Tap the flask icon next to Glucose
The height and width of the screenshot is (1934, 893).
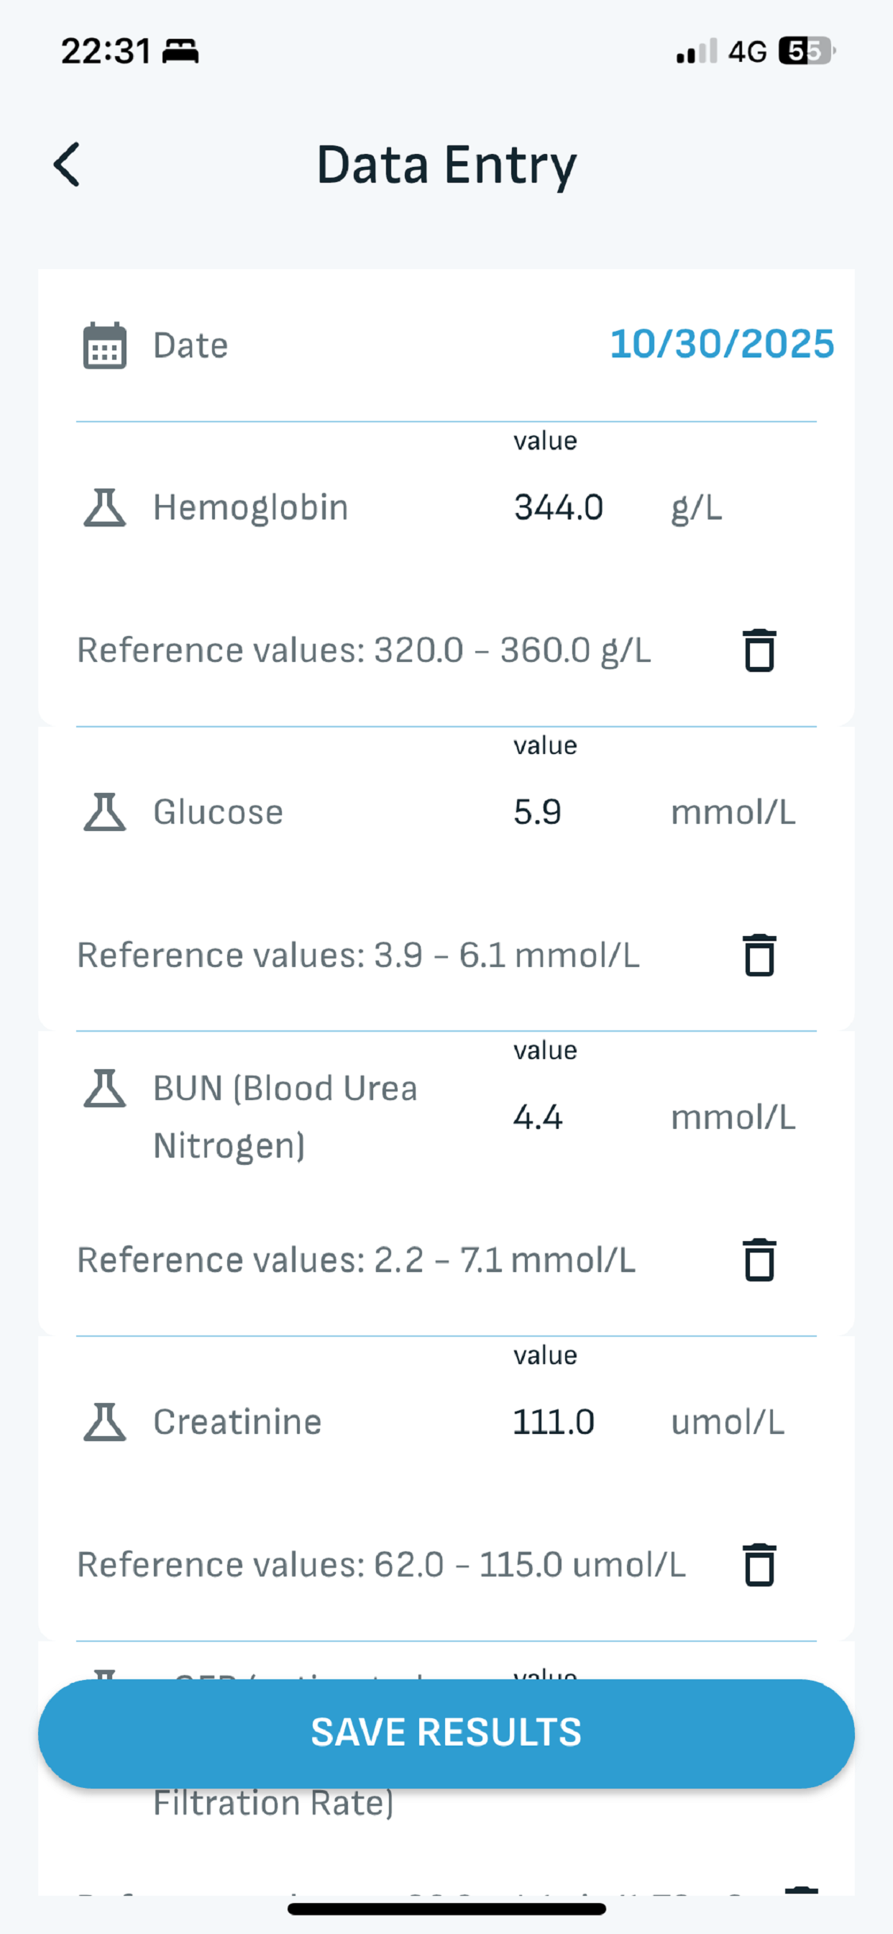coord(104,812)
